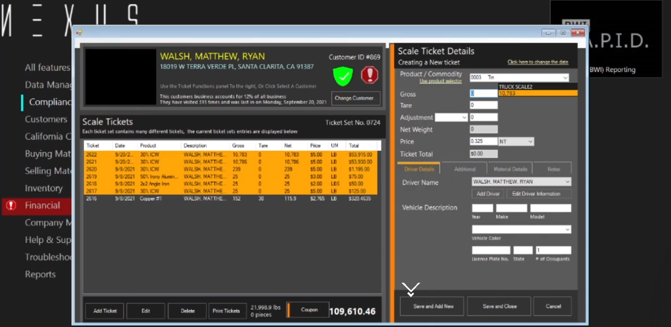Click the red octagon alert icon

[369, 75]
